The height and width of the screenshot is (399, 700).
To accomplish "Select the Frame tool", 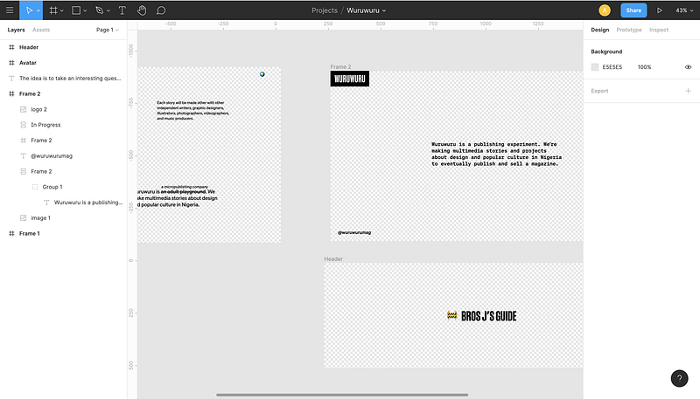I will tap(53, 10).
